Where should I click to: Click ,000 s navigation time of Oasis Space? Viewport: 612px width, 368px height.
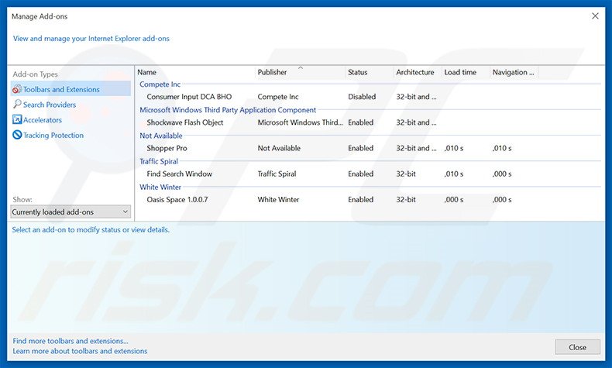click(502, 200)
